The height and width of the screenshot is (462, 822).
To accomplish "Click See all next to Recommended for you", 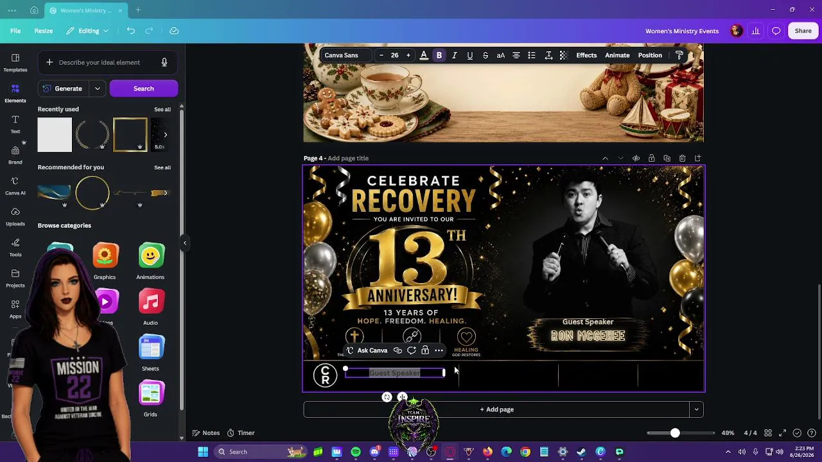I will pyautogui.click(x=162, y=167).
